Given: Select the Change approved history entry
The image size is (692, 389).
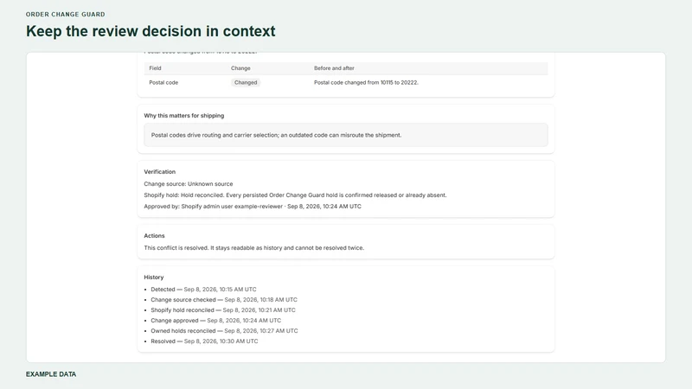Looking at the screenshot, I should pos(215,321).
